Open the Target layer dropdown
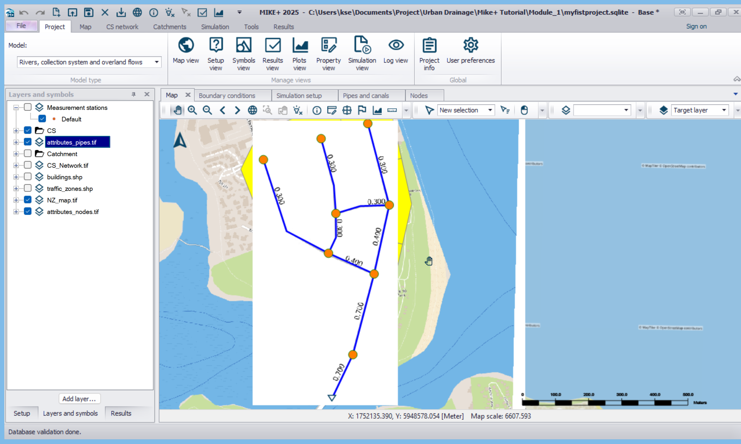 [724, 110]
